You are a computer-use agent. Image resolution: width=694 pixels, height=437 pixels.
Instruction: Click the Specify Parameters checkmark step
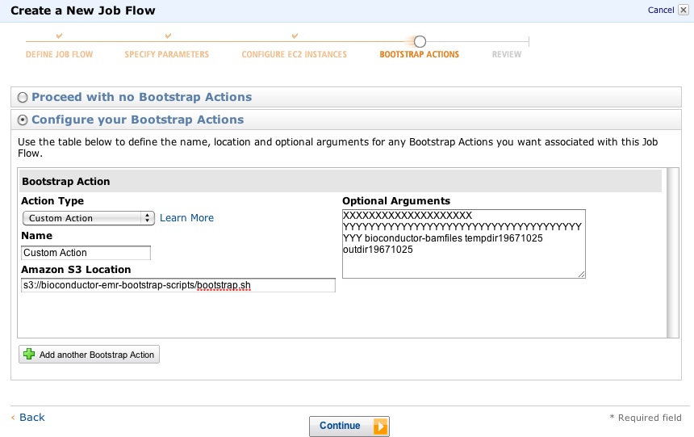pyautogui.click(x=168, y=36)
